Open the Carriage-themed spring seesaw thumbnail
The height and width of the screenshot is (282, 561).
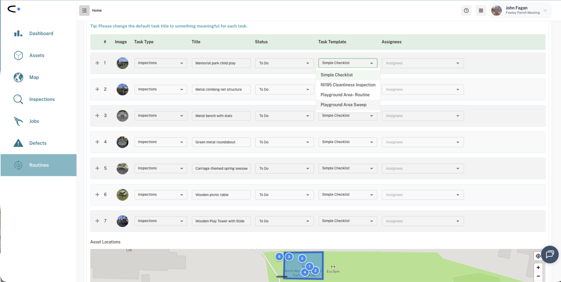pyautogui.click(x=122, y=168)
